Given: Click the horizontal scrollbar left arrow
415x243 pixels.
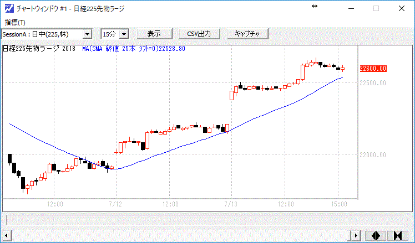Looking at the screenshot, I should point(6,235).
